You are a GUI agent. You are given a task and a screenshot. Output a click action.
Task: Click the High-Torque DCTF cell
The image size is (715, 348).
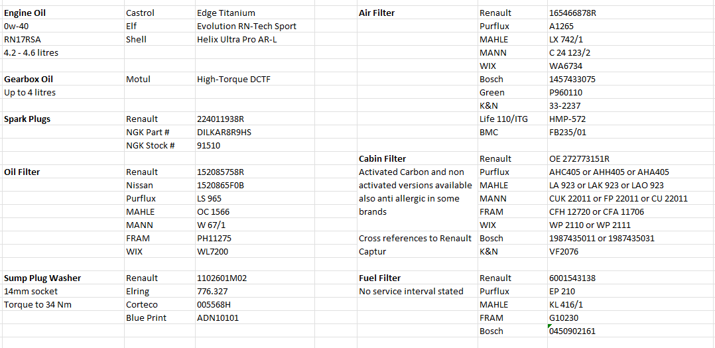[x=233, y=79]
